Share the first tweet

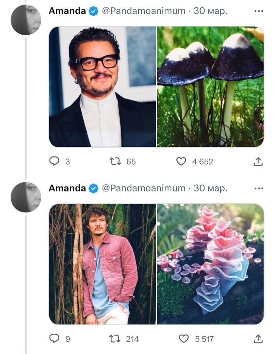(x=258, y=162)
